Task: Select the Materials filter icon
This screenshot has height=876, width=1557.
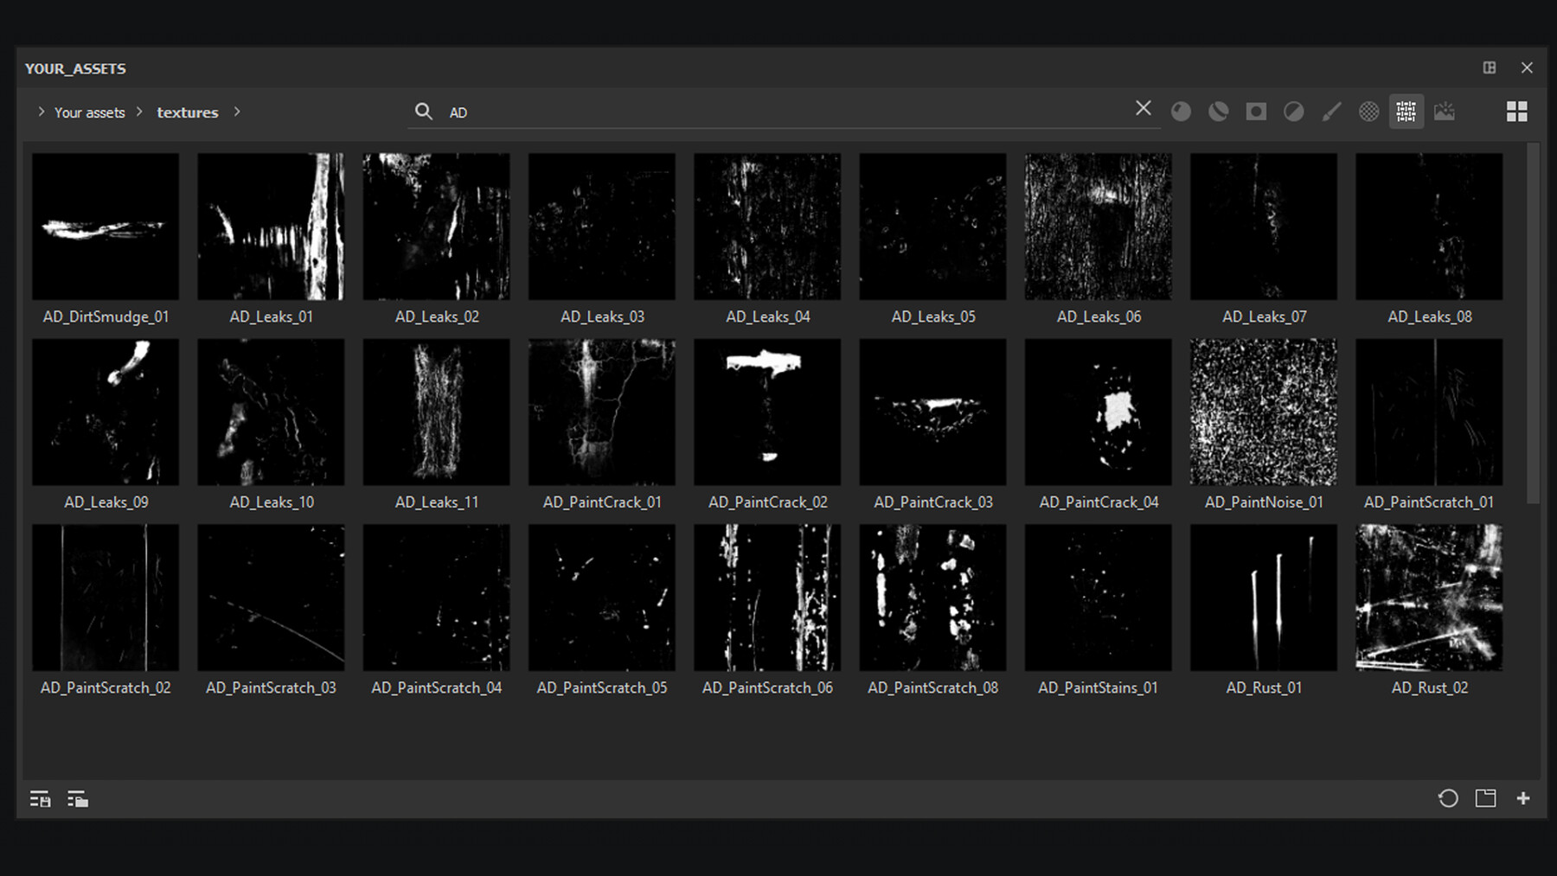Action: pyautogui.click(x=1181, y=111)
